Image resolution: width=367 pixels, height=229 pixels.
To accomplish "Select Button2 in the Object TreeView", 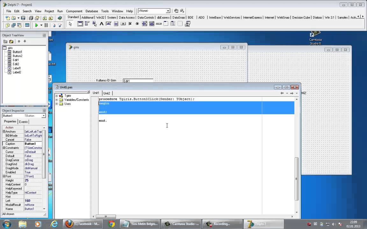I will [x=18, y=56].
